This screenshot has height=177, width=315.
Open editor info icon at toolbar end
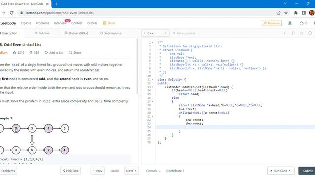[310, 33]
